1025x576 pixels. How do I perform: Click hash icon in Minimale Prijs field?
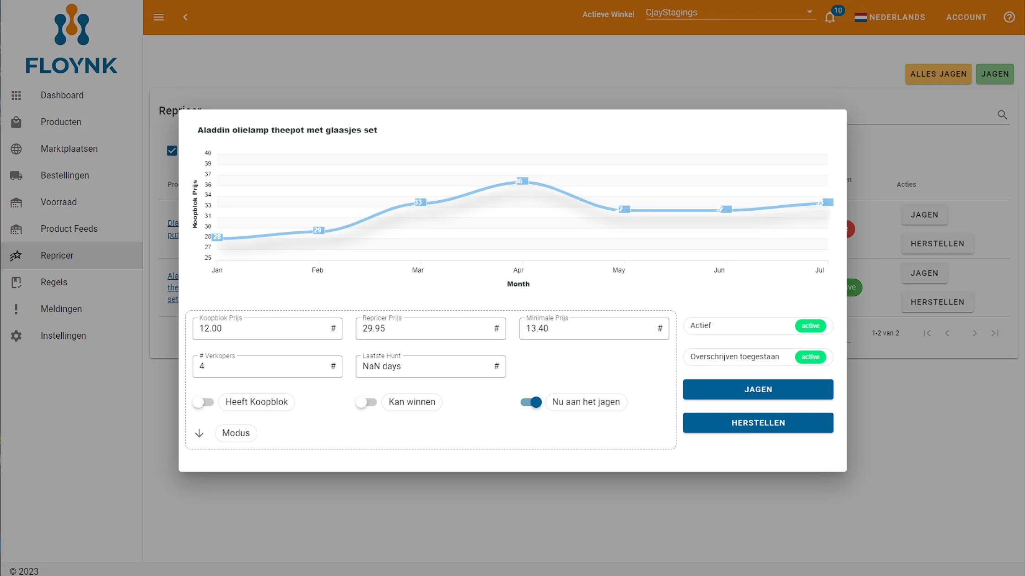[660, 328]
